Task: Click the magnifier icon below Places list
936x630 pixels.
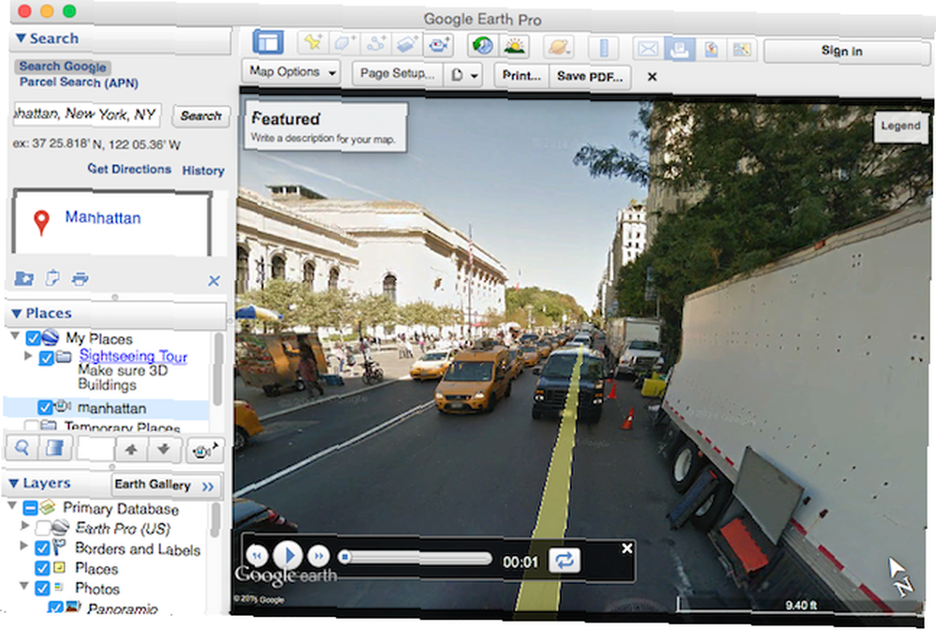Action: coord(22,447)
